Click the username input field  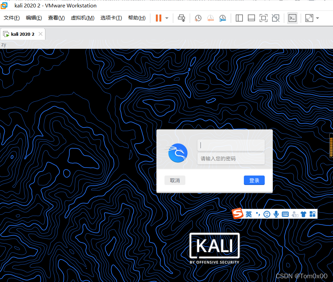click(231, 145)
